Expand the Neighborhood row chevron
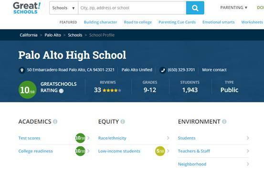 coord(248,164)
